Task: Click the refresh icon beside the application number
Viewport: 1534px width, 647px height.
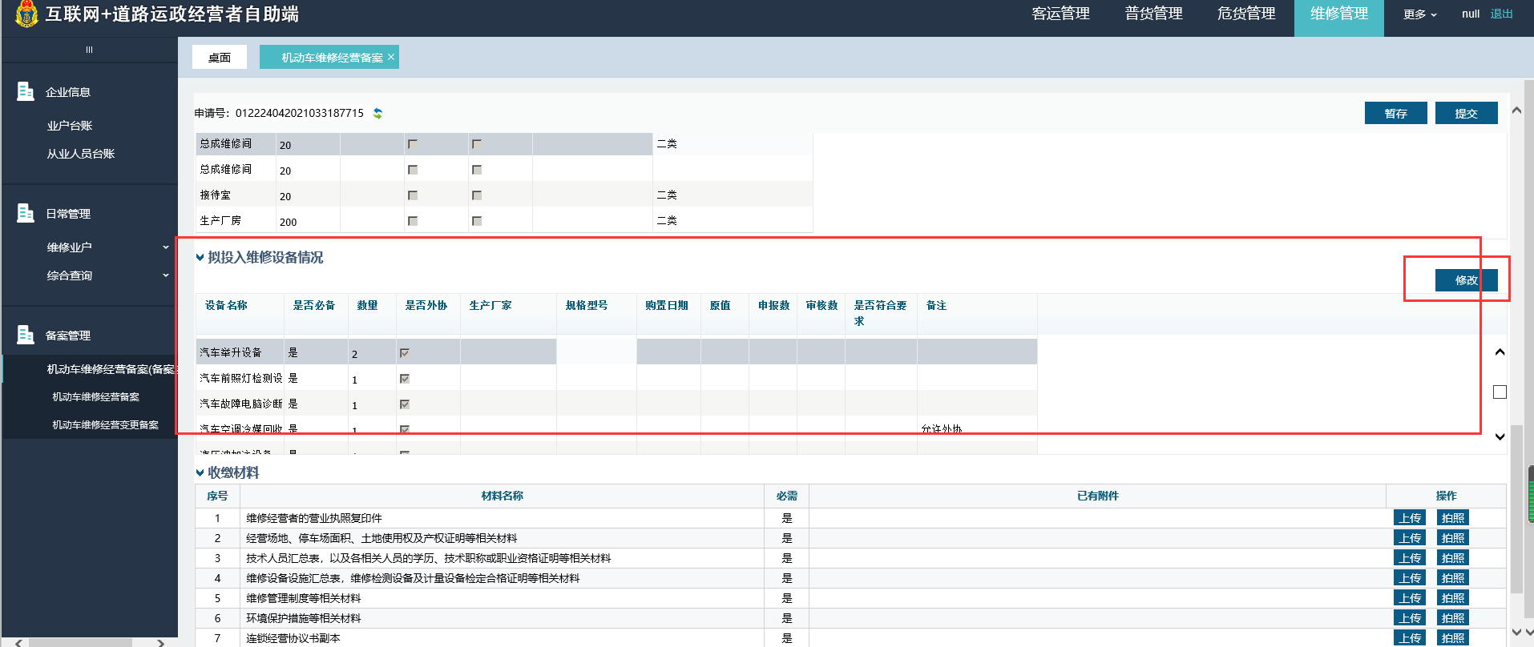Action: click(377, 114)
